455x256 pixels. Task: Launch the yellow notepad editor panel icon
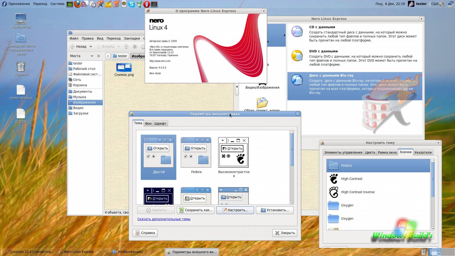pos(108,4)
